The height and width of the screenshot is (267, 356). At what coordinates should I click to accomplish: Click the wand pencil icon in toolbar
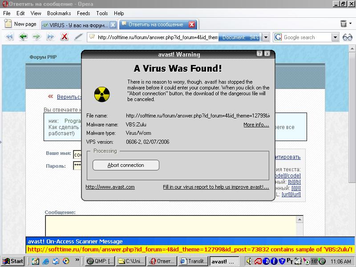[78, 37]
